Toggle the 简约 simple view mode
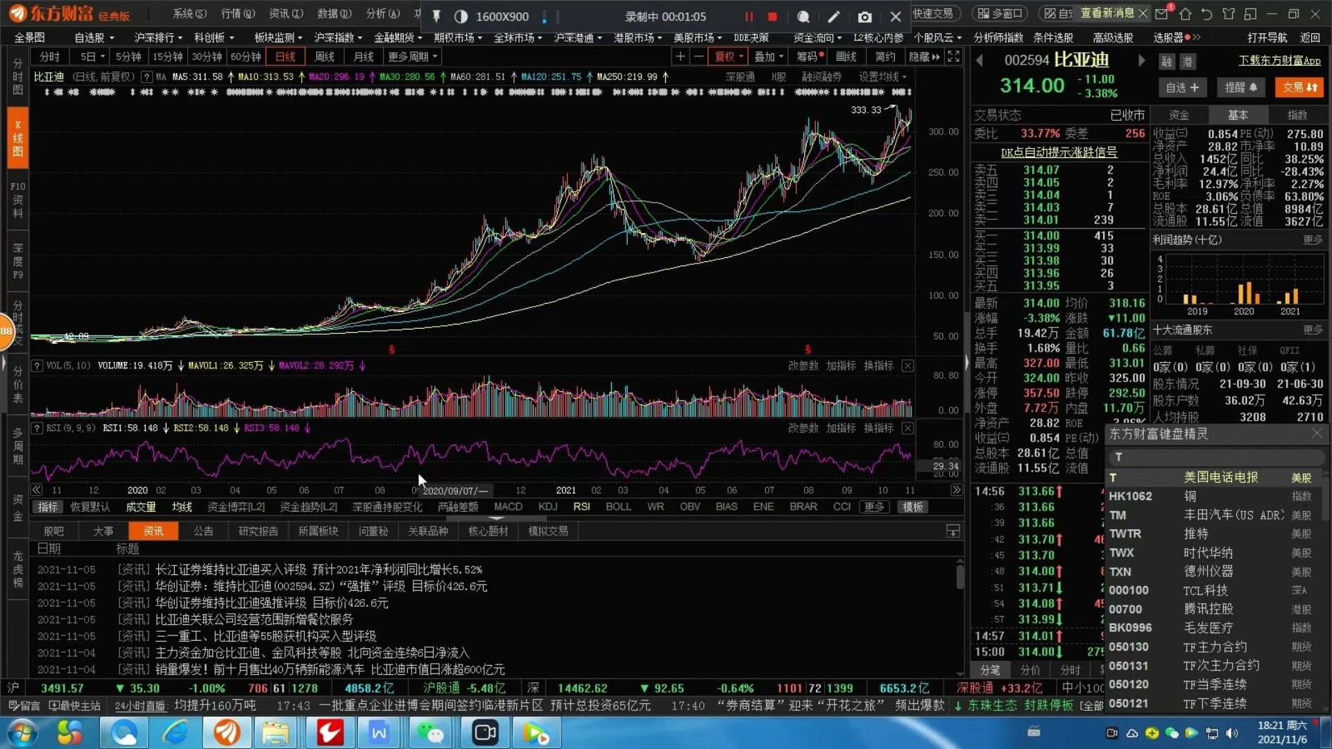Image resolution: width=1332 pixels, height=749 pixels. point(885,57)
